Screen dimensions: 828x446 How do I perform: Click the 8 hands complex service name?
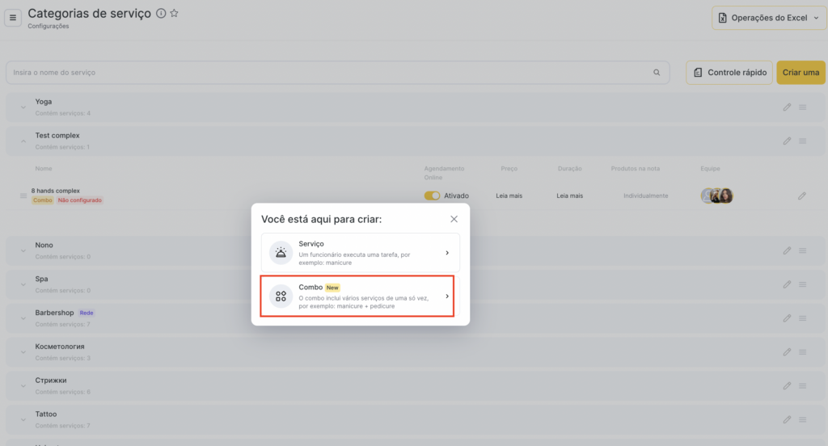(x=56, y=191)
